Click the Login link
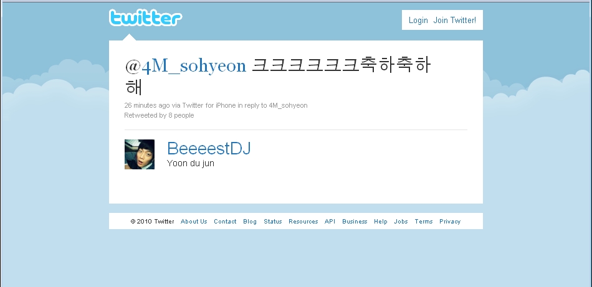 [418, 21]
